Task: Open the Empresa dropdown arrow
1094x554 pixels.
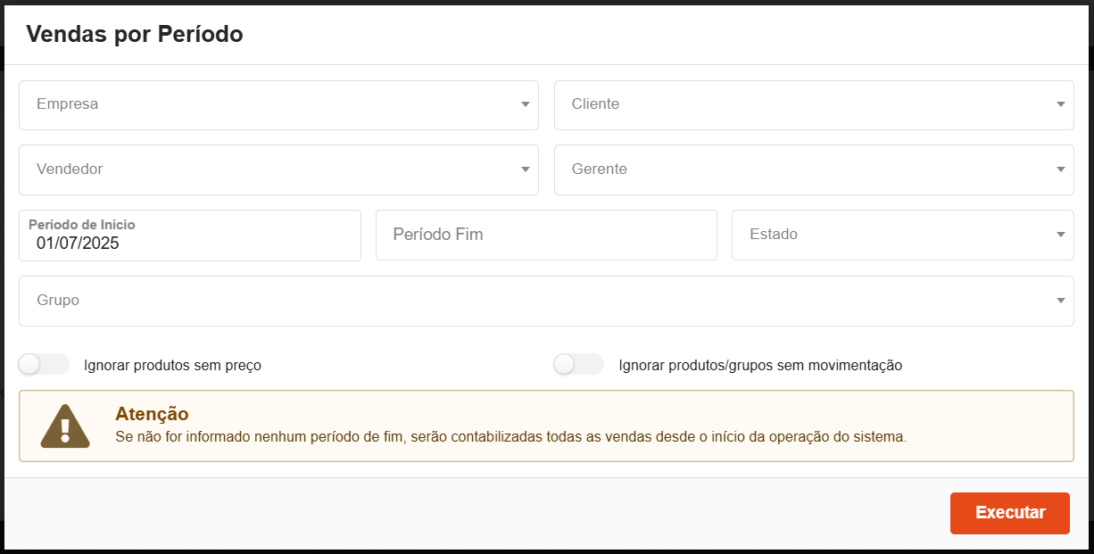Action: coord(525,105)
